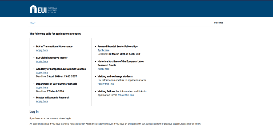Open the HELP menu item

pyautogui.click(x=33, y=23)
